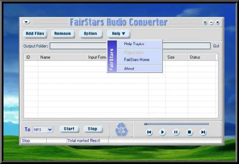Pause the audio playback
Screen dimensions: 239x164
176,132
